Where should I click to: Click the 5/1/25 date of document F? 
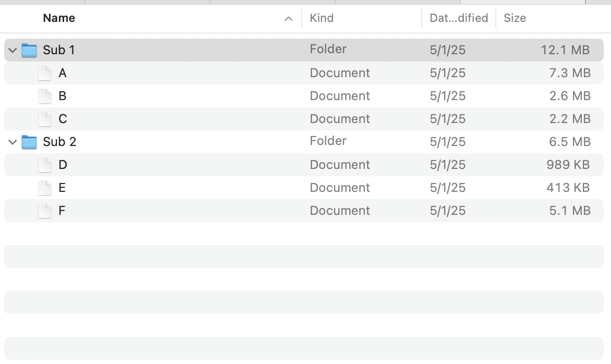(447, 211)
